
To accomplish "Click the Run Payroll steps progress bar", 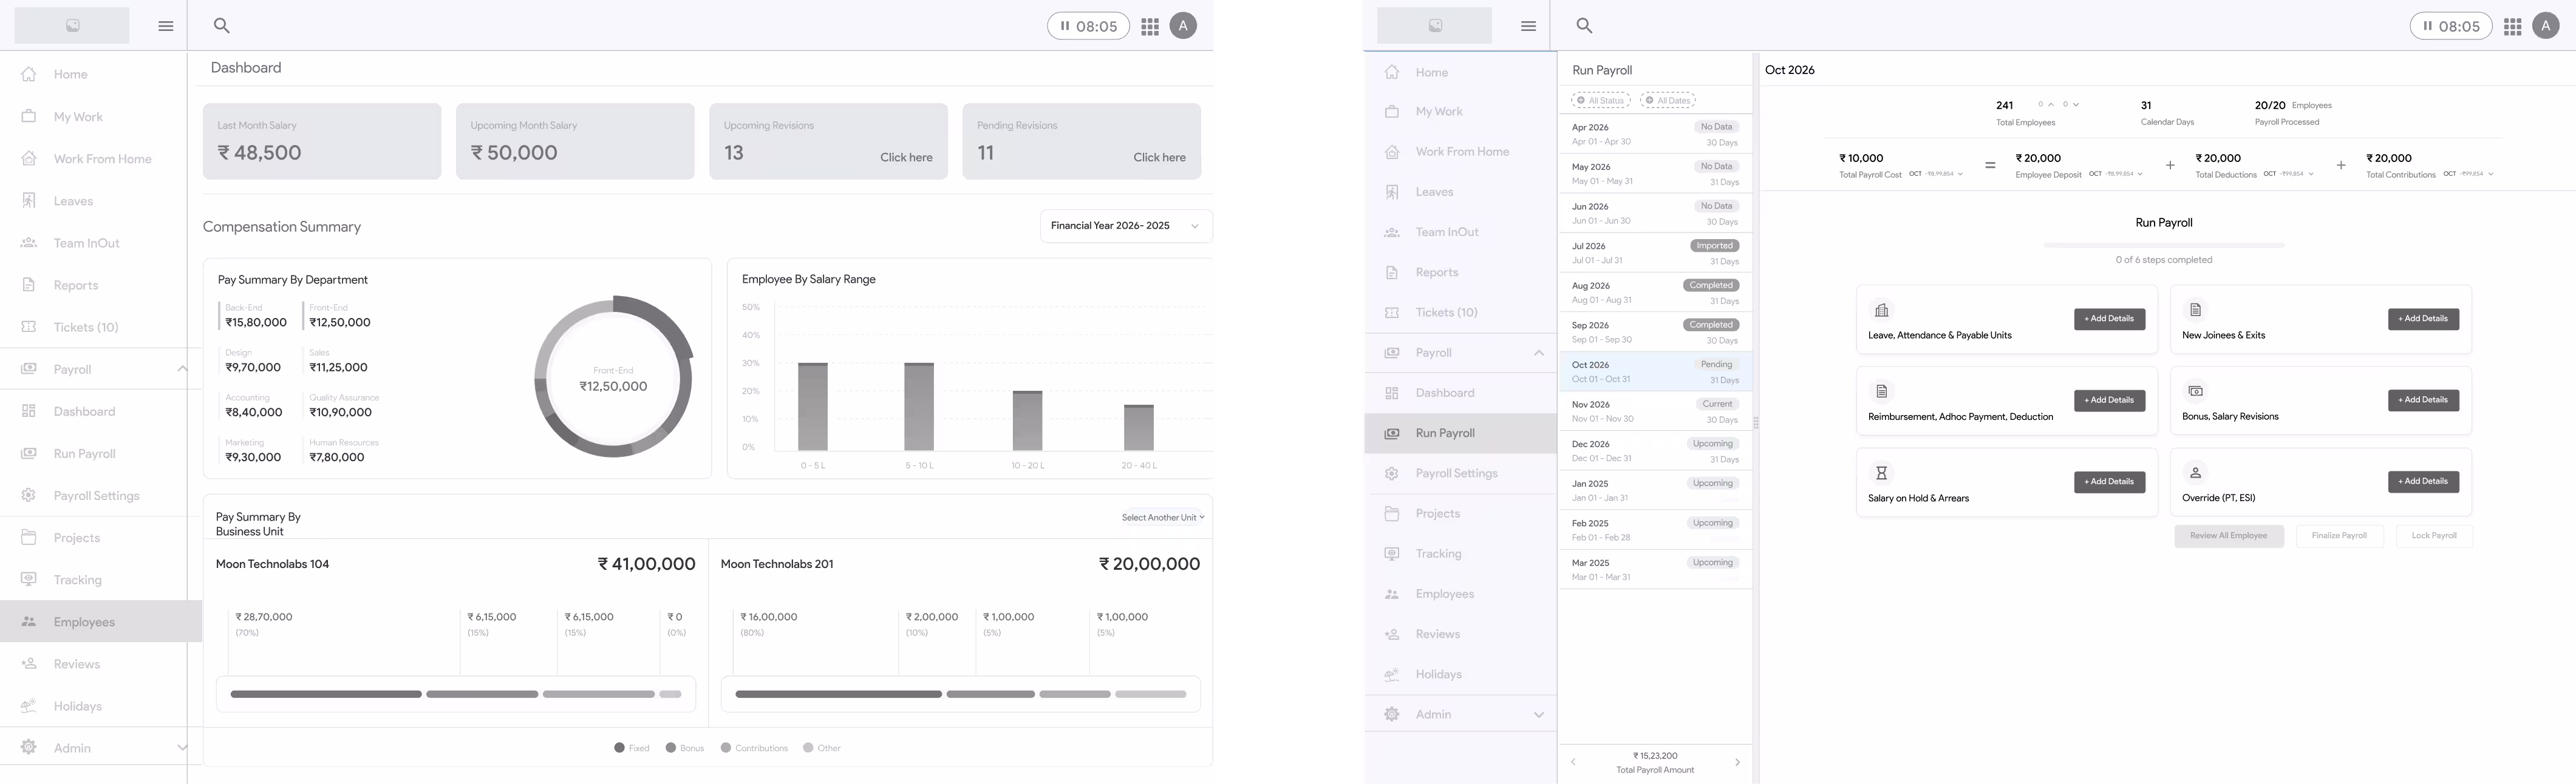I will click(2163, 245).
